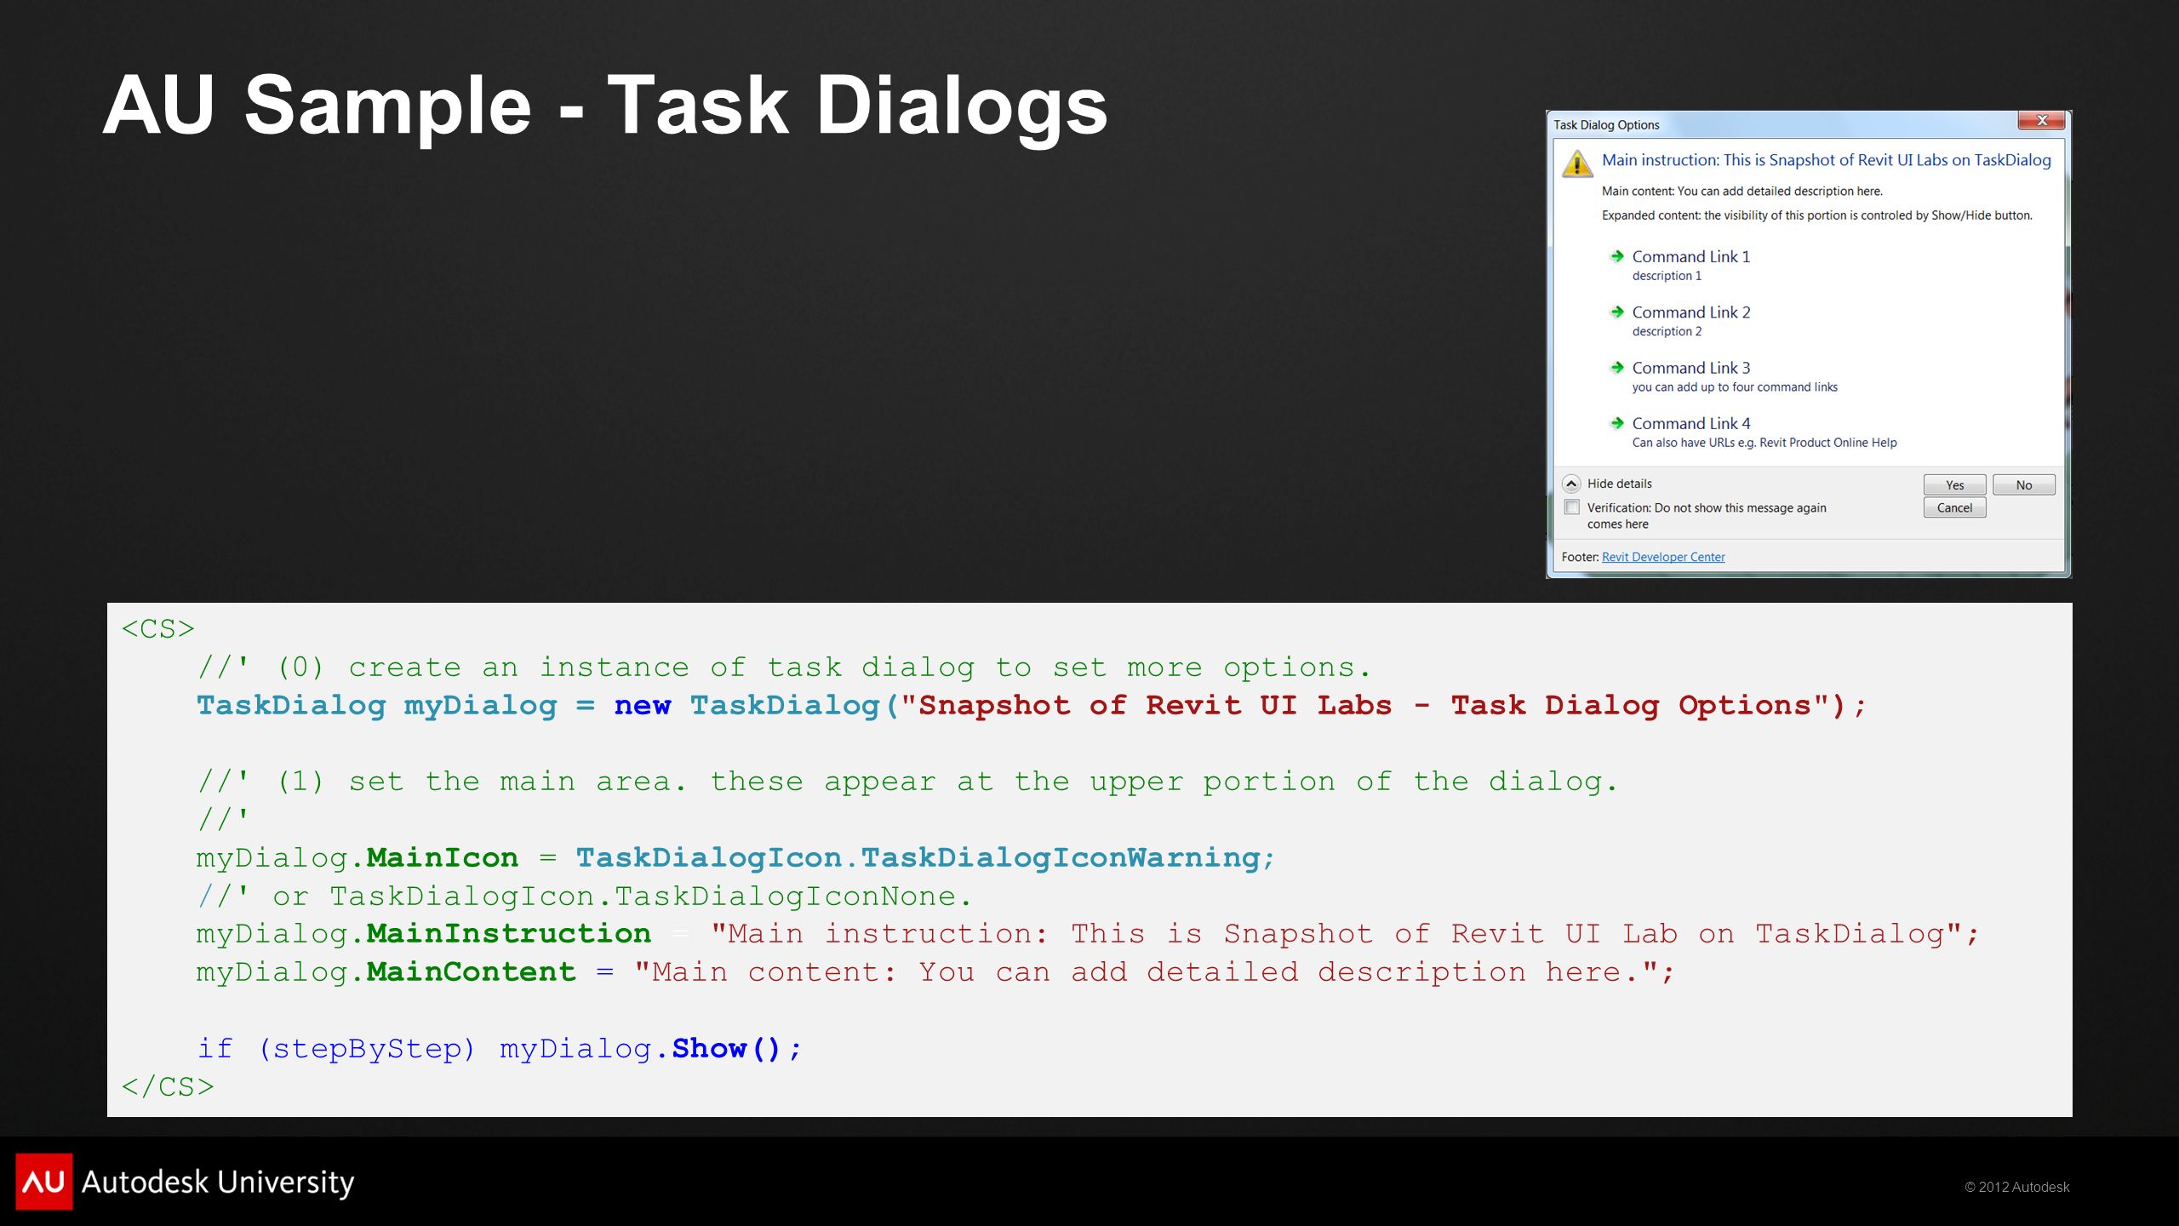
Task: Click the Task Dialog Options title bar text
Action: pyautogui.click(x=1606, y=125)
